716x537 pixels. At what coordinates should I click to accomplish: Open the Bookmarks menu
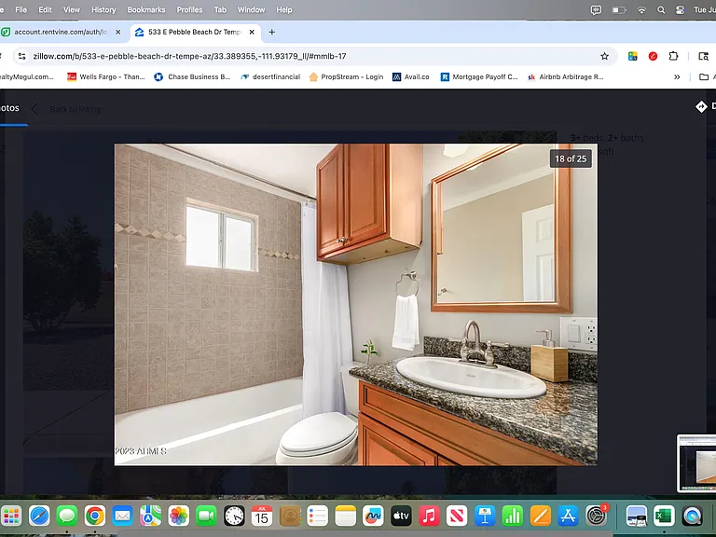[146, 9]
